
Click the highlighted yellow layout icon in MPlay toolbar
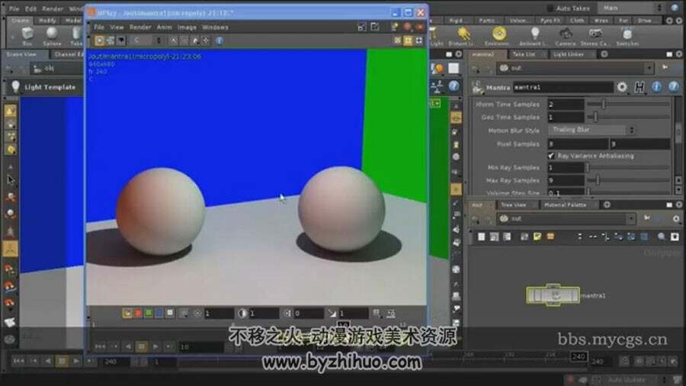click(408, 40)
